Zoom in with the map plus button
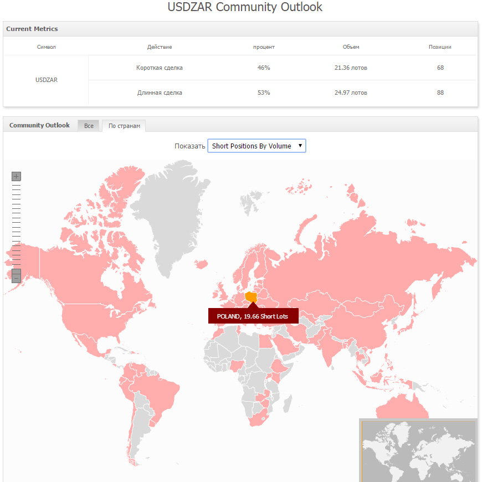 click(x=16, y=176)
